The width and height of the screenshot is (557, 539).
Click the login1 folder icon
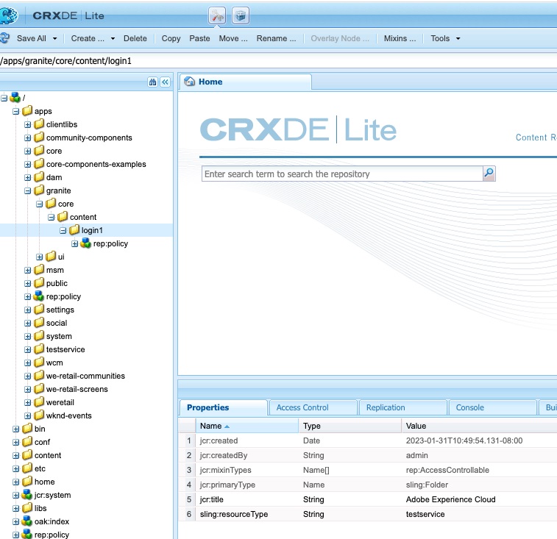[74, 230]
